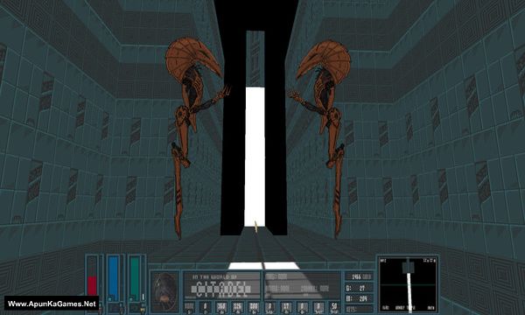Click the status readout panel right of CITADEL

tap(303, 285)
